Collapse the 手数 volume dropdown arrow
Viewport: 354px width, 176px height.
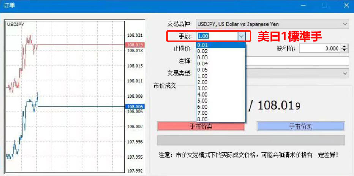[x=242, y=36]
